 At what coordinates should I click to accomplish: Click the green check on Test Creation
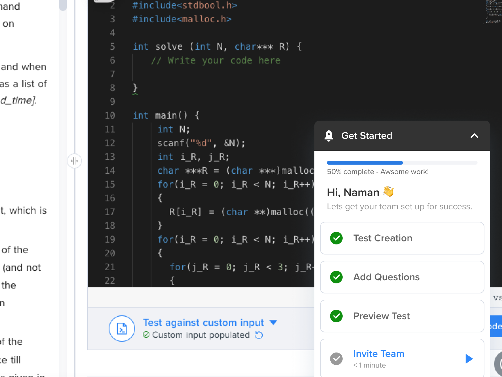point(336,238)
